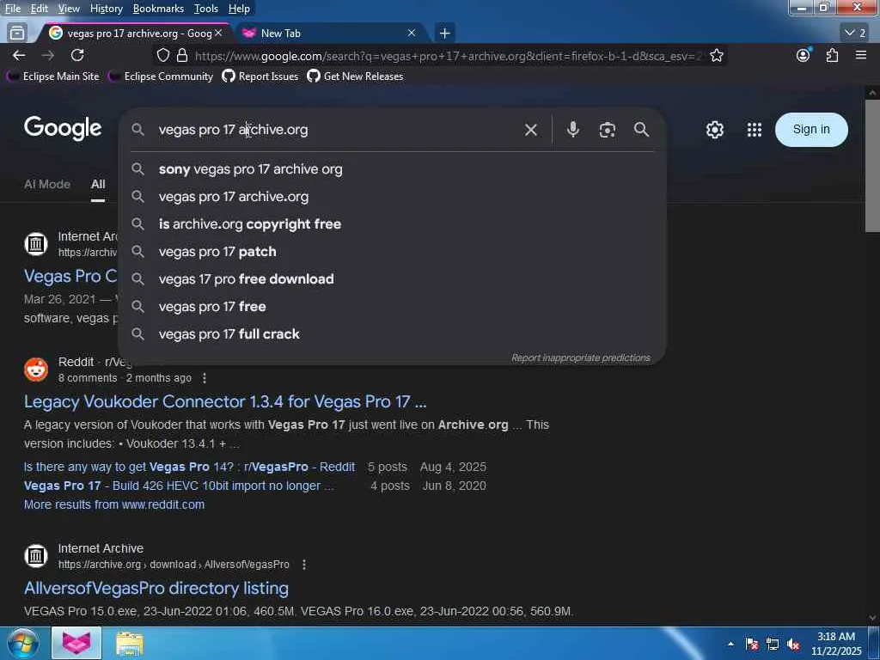
Task: Open Eclipse Main Site bookmark
Action: pyautogui.click(x=53, y=76)
